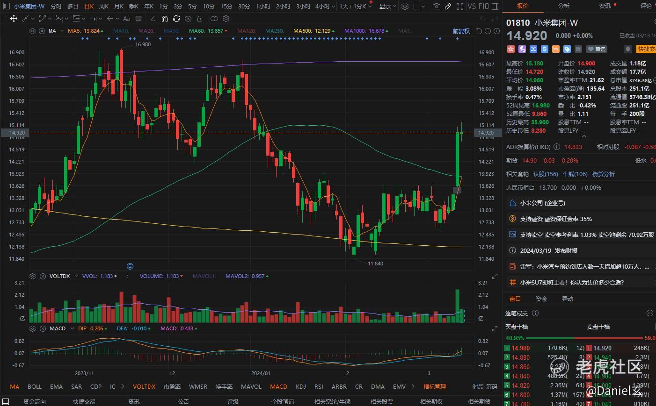Toggle the 前复权 price adjustment
This screenshot has height=406, width=656.
click(x=461, y=31)
